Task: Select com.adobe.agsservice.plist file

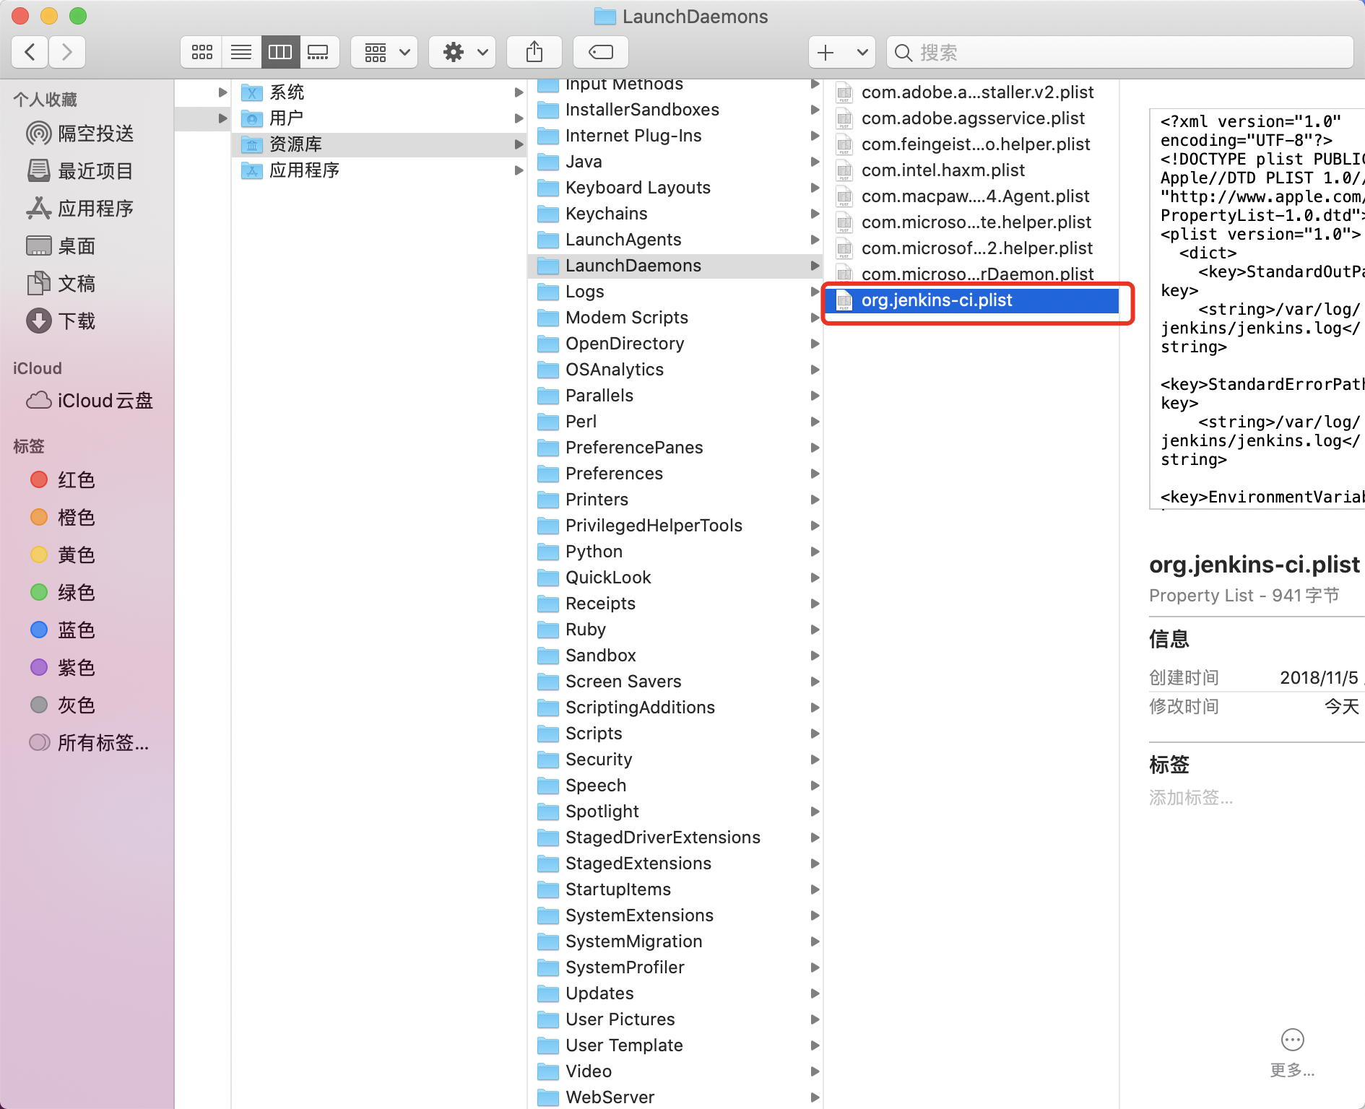Action: 971,118
